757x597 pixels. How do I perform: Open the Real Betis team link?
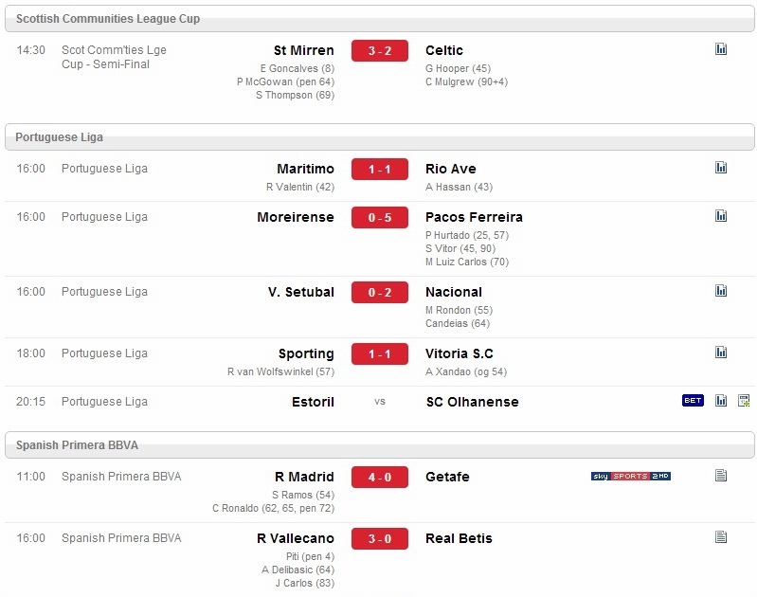pyautogui.click(x=459, y=538)
